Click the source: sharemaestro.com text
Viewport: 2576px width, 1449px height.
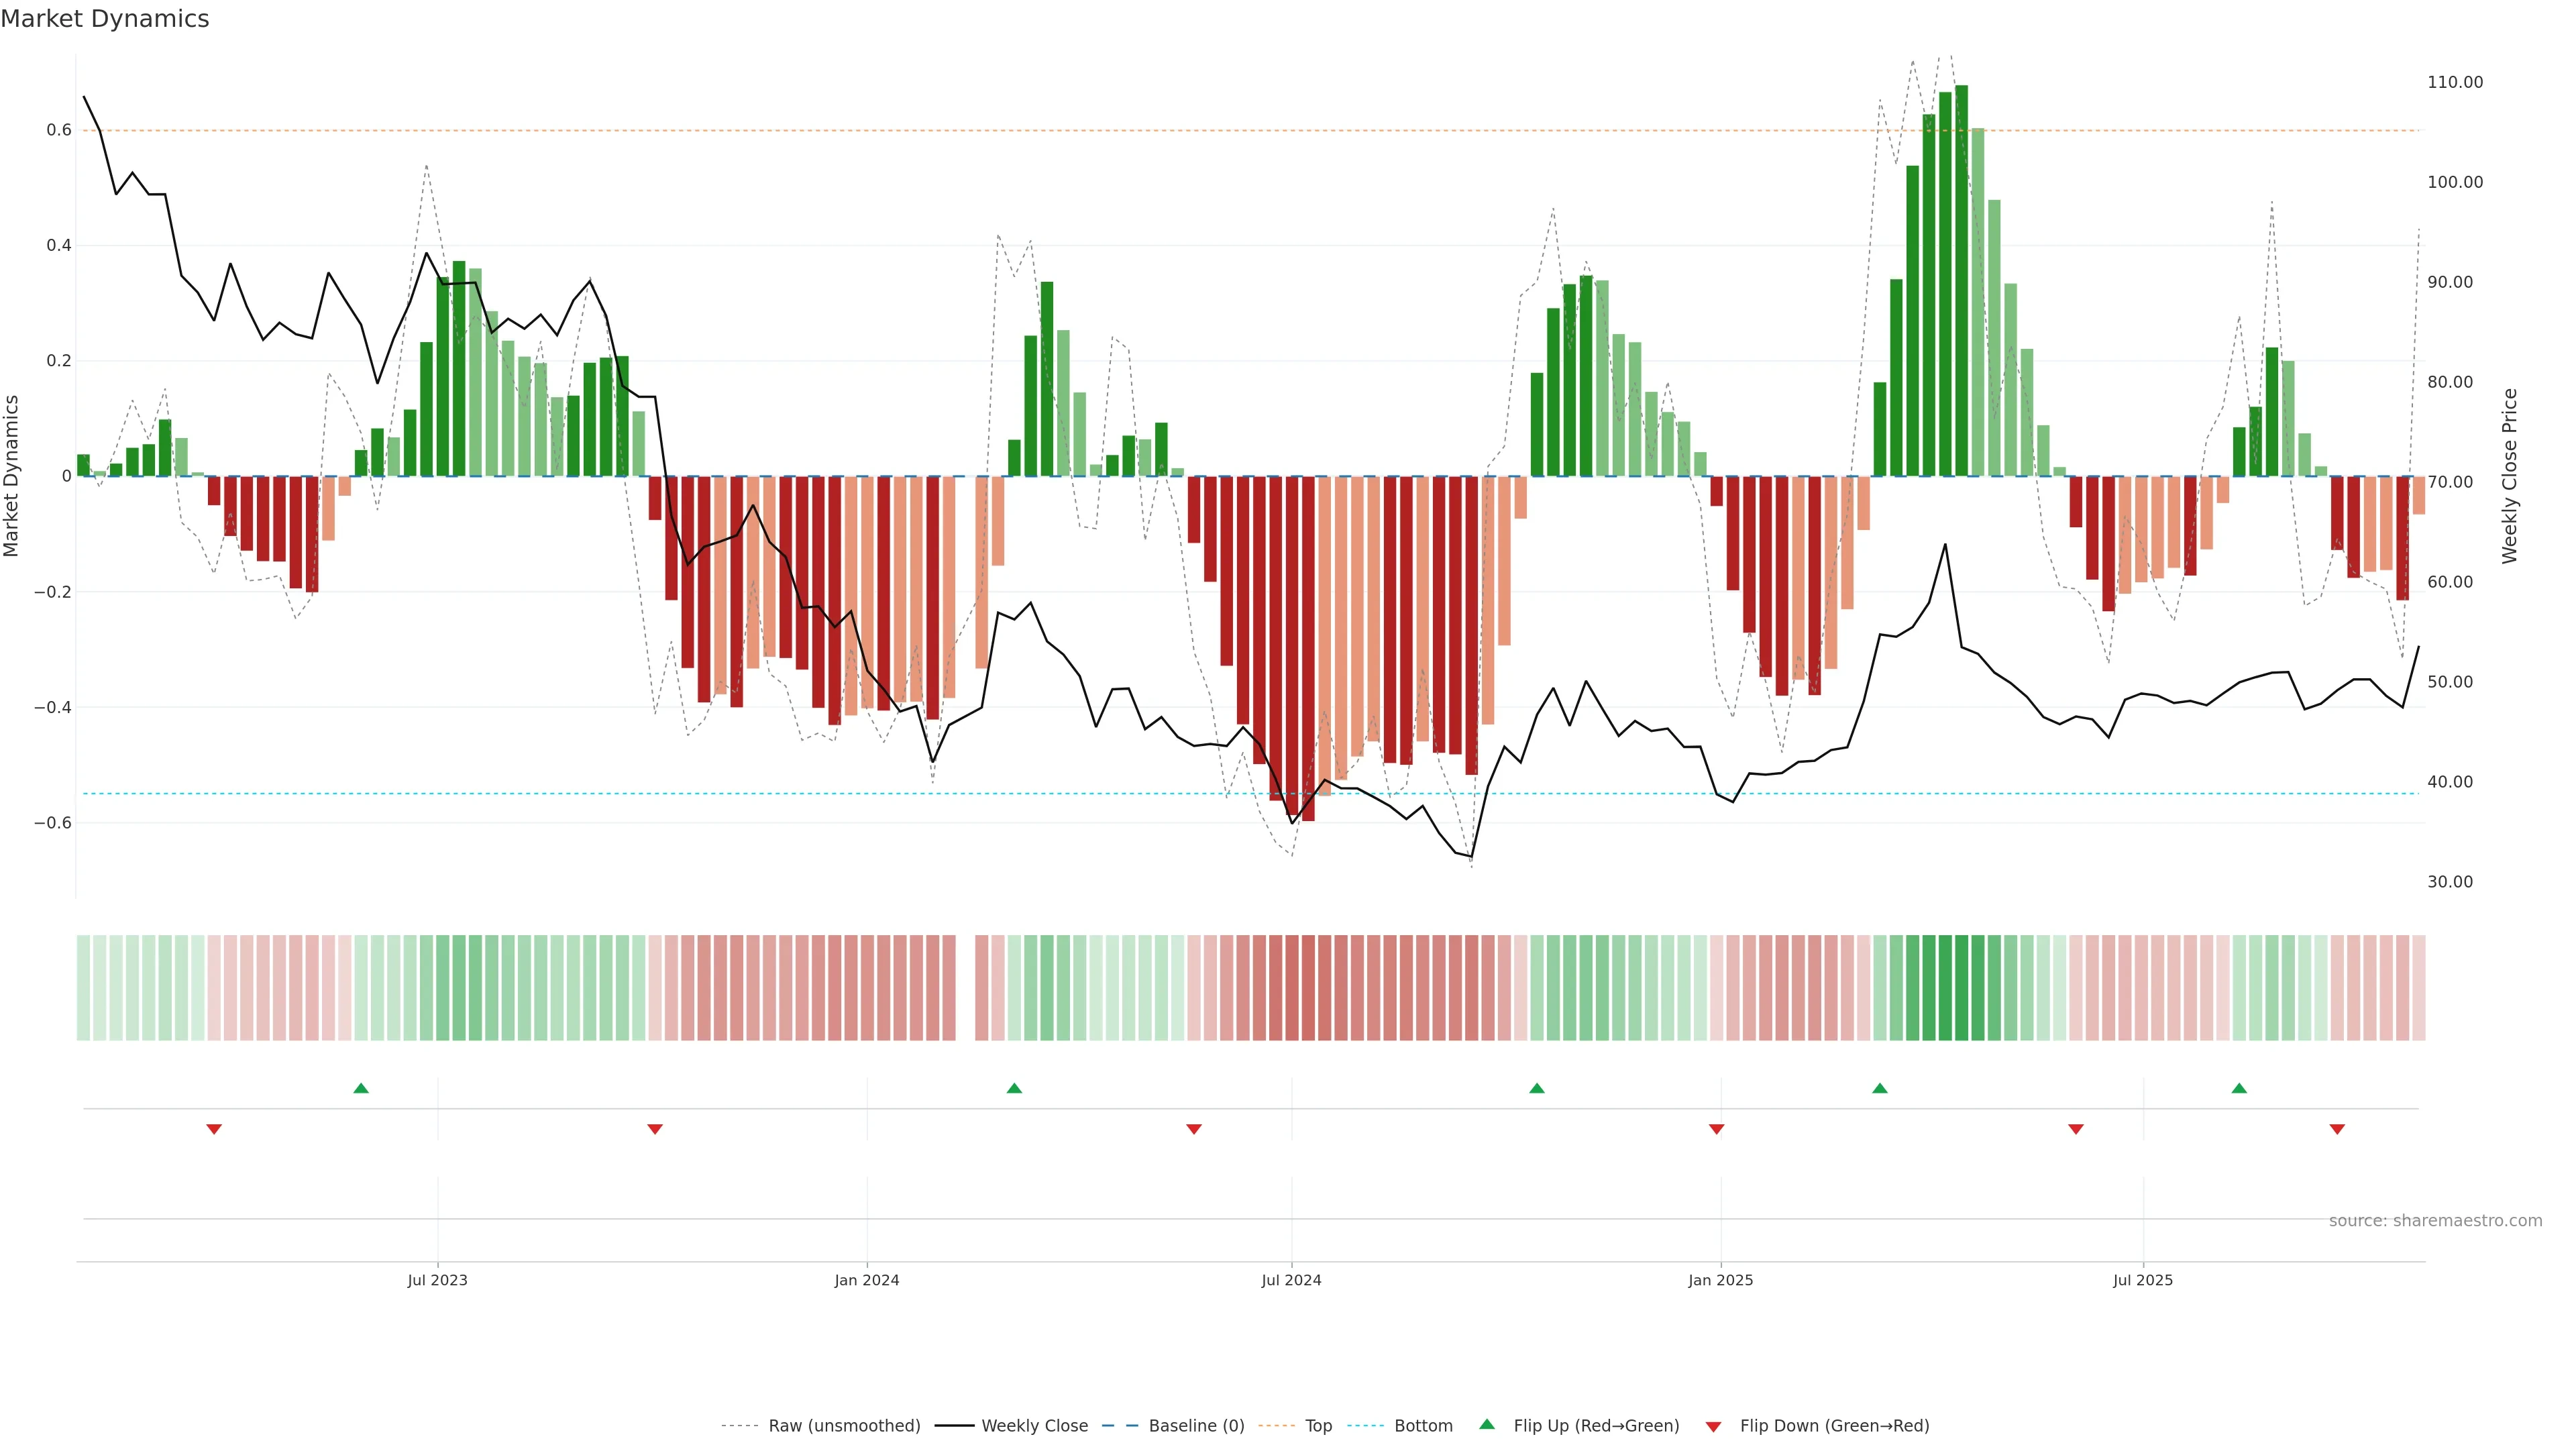2435,1221
